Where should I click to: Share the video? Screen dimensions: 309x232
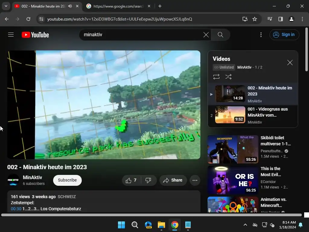tap(173, 180)
